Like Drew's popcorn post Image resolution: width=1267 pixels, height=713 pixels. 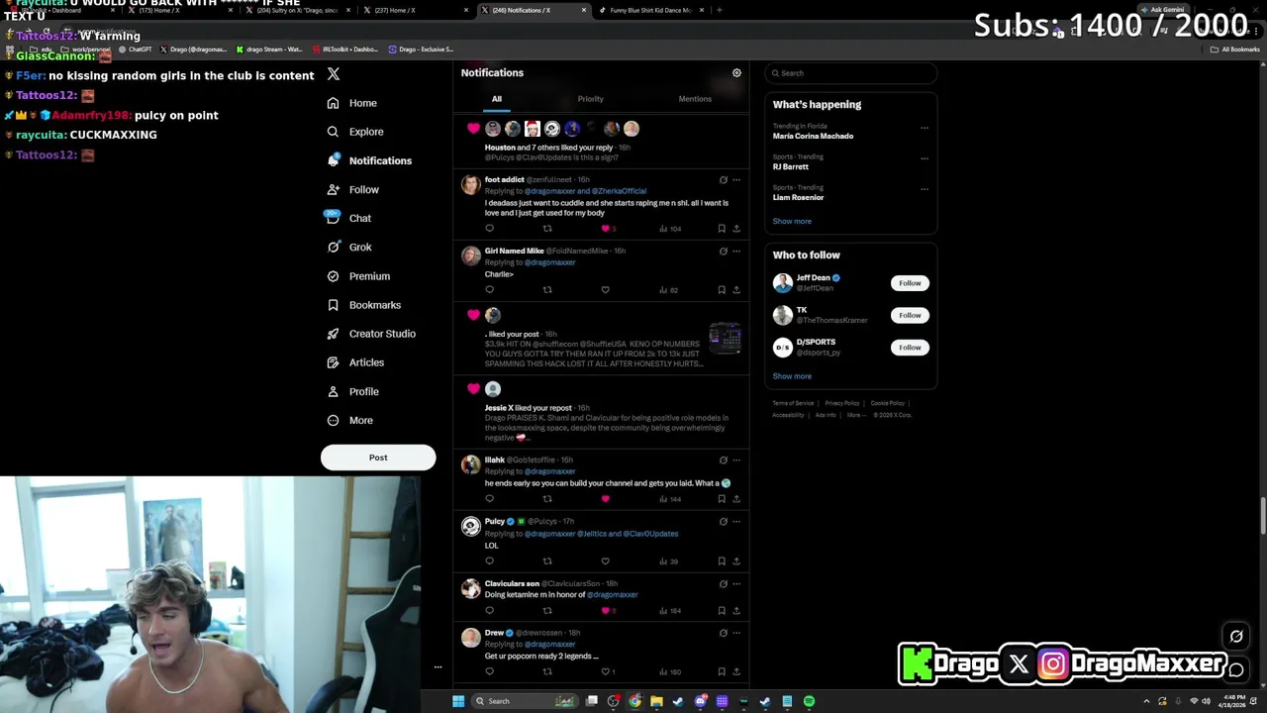coord(606,672)
